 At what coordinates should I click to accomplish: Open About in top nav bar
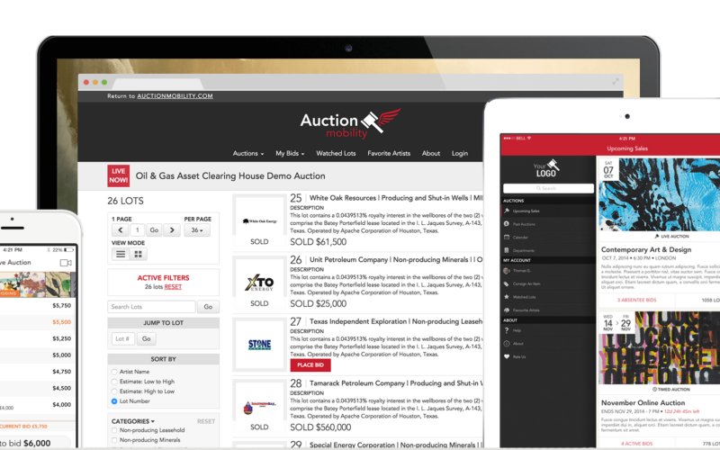(431, 153)
